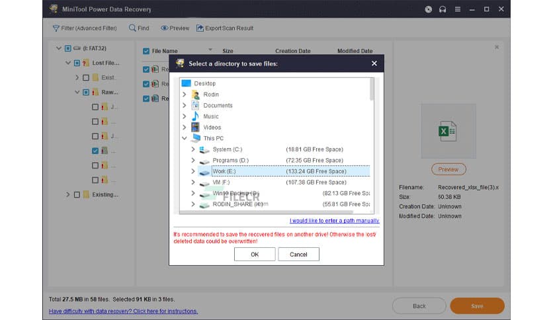Click the orange-outlined Preview button
553x320 pixels.
coord(448,169)
